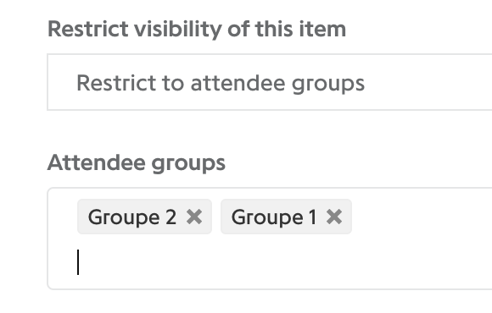
Task: Place cursor below the Groupe 2 tag
Action: [x=144, y=262]
